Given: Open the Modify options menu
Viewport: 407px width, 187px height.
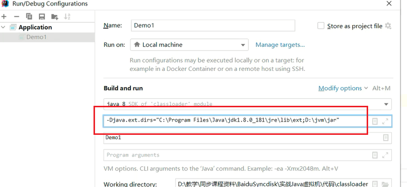Looking at the screenshot, I should tap(343, 88).
